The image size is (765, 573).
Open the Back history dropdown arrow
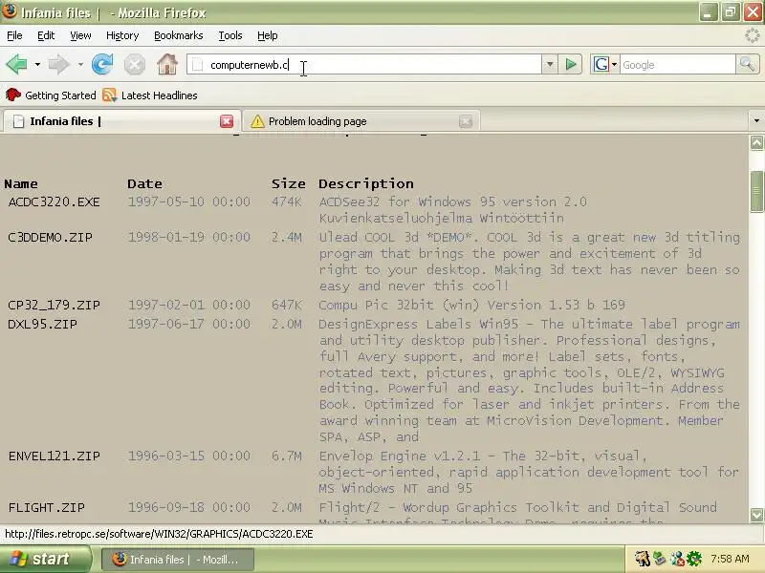pyautogui.click(x=37, y=64)
